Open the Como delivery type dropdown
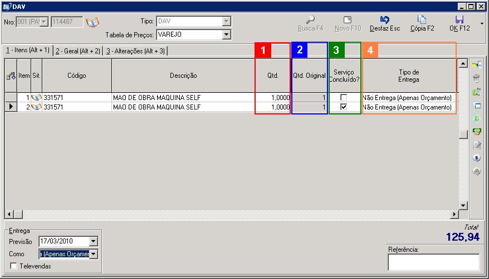 (x=93, y=254)
